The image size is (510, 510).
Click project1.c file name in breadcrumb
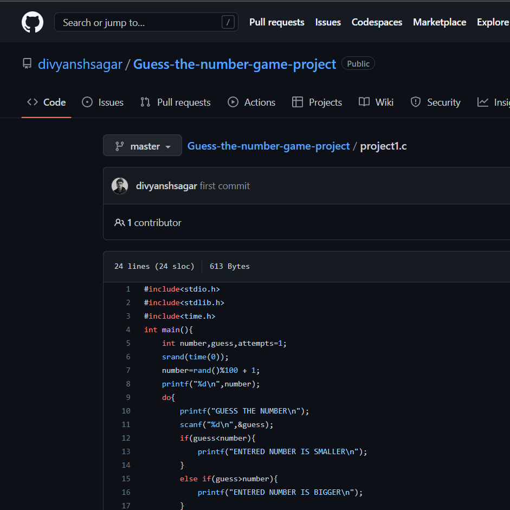pyautogui.click(x=383, y=146)
